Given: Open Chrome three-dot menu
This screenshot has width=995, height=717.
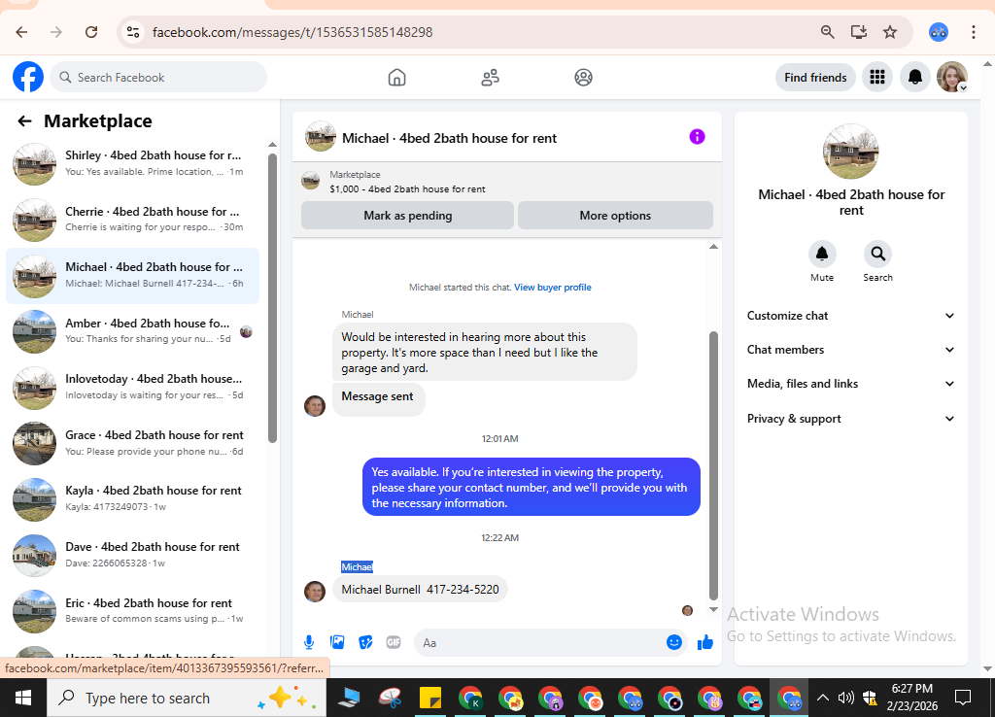Looking at the screenshot, I should tap(974, 32).
